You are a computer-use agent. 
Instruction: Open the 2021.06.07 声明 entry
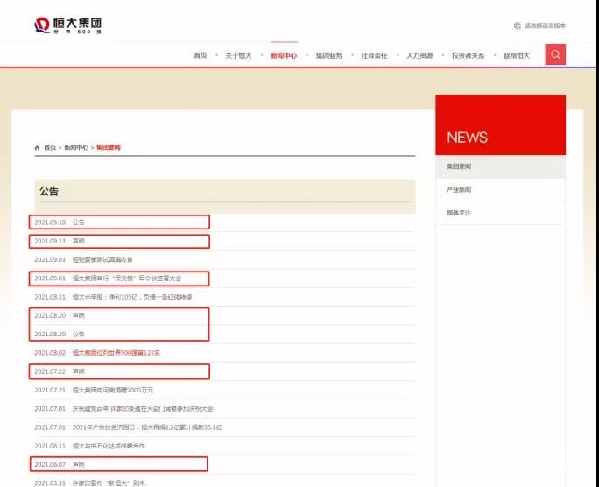[x=60, y=464]
